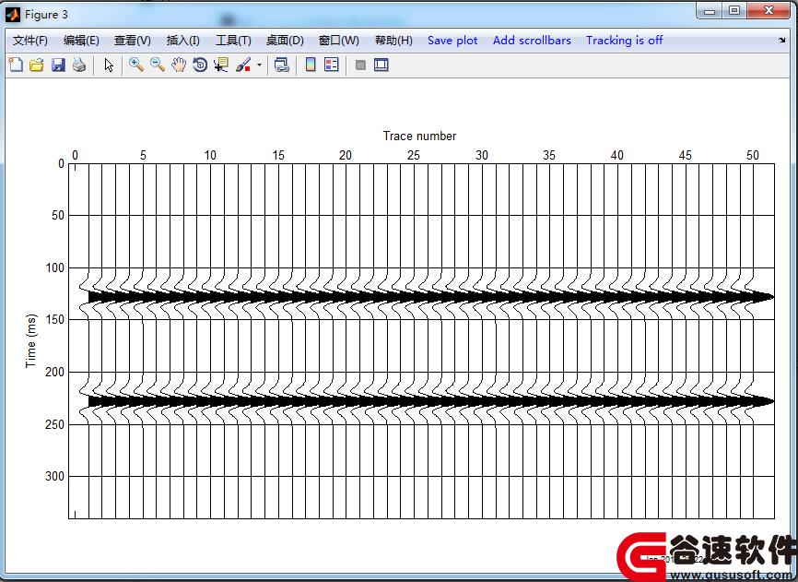This screenshot has height=582, width=798.
Task: Open the 编辑(E) menu
Action: click(x=81, y=41)
